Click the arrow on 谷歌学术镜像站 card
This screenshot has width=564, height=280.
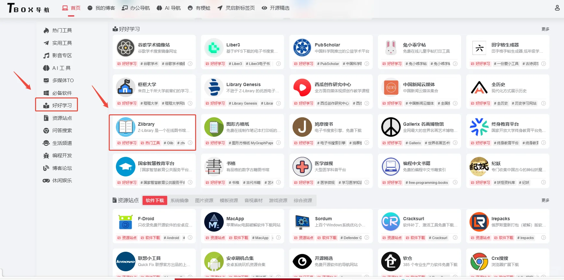click(x=190, y=64)
